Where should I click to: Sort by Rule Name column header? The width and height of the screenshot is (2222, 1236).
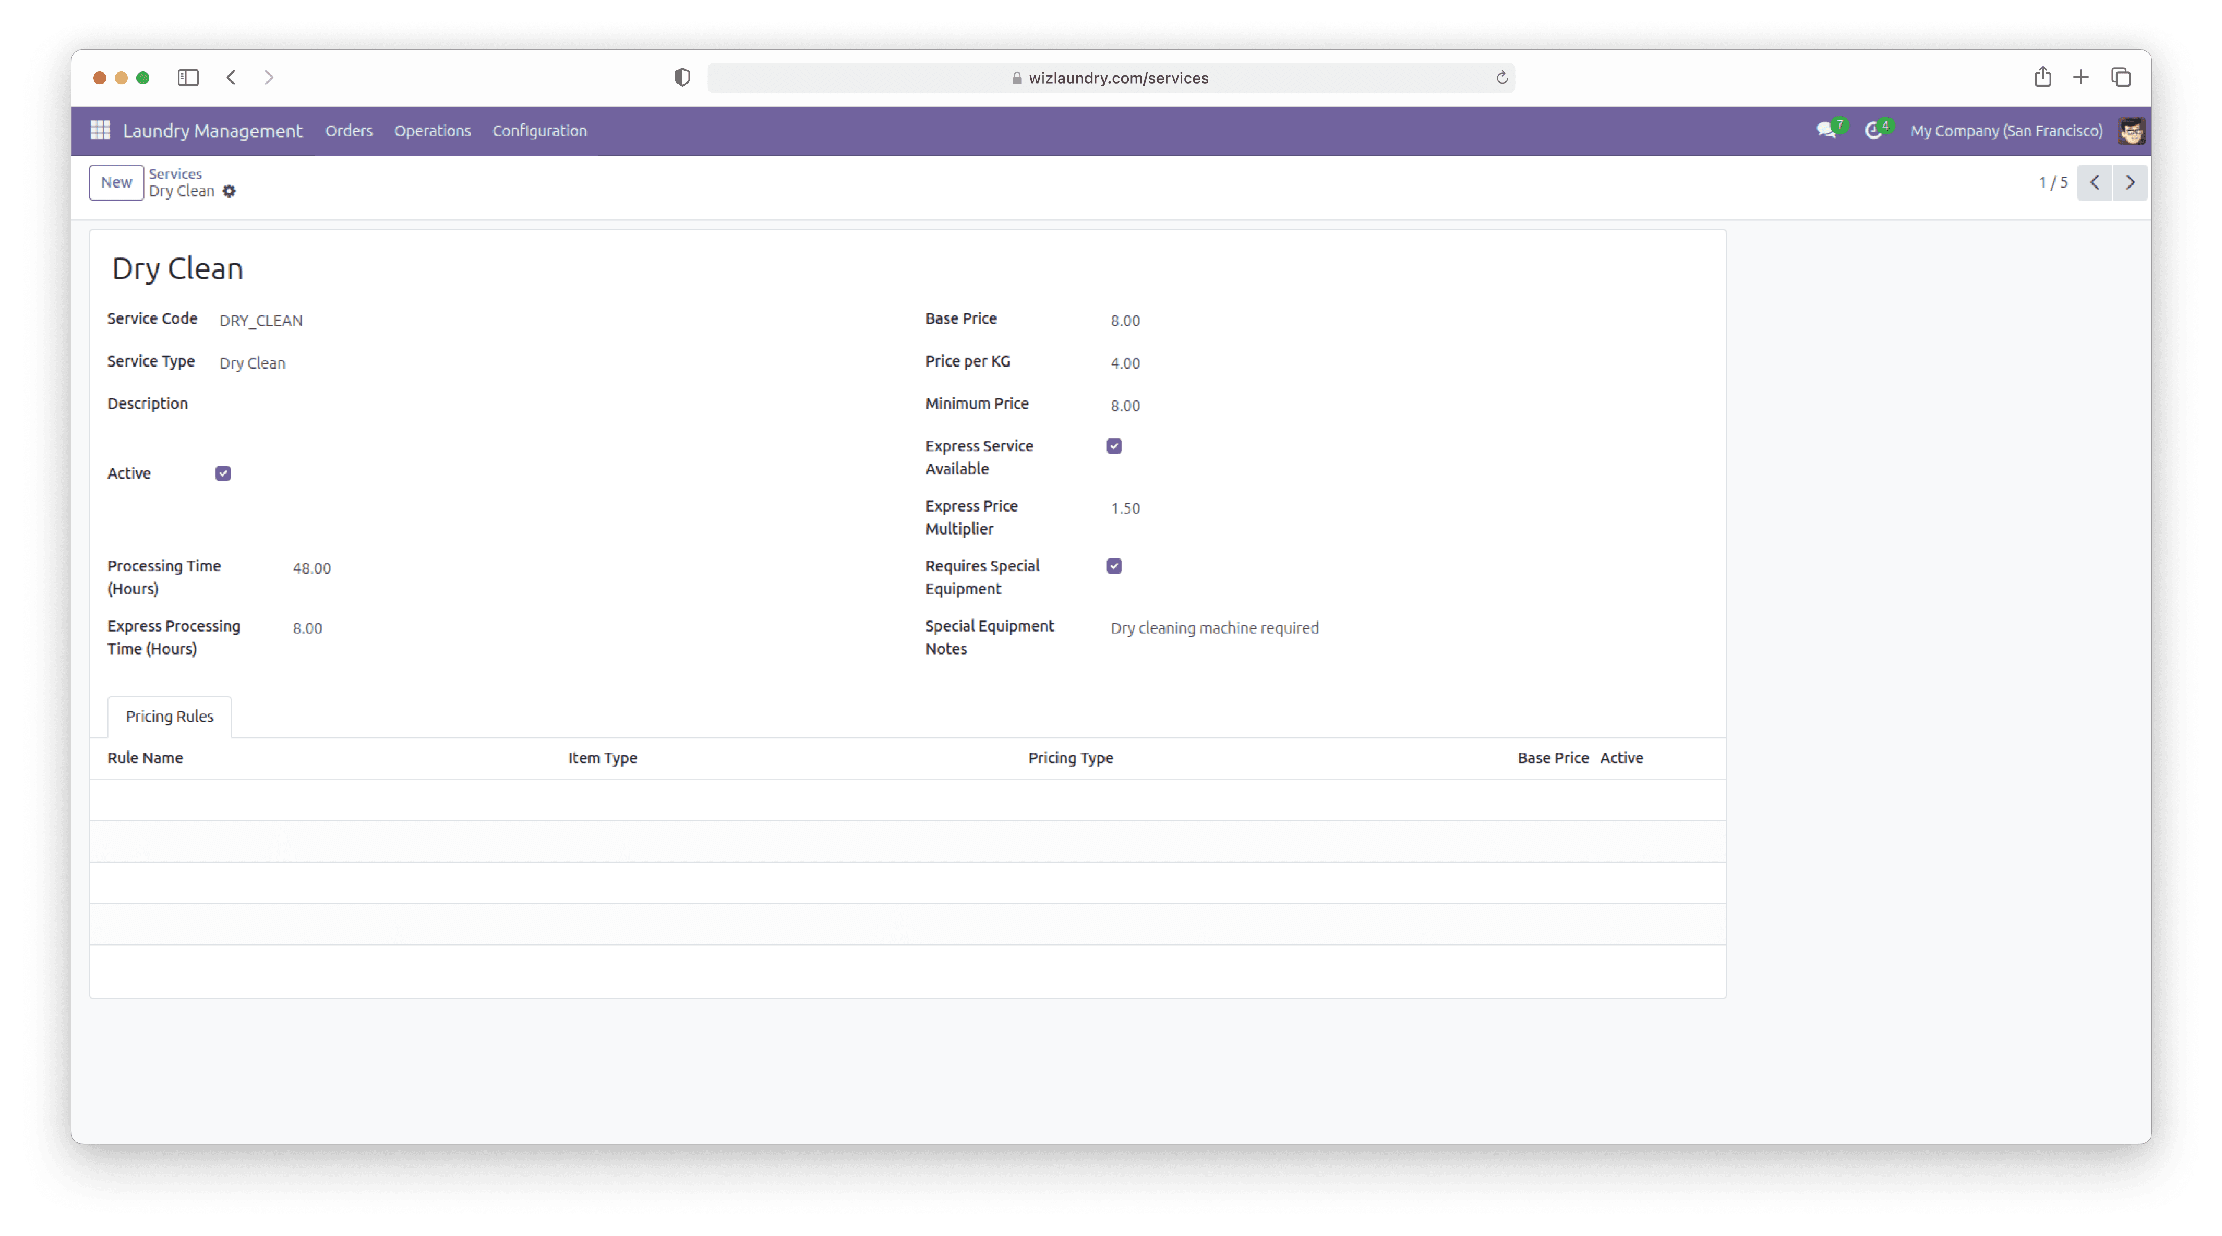click(x=145, y=758)
